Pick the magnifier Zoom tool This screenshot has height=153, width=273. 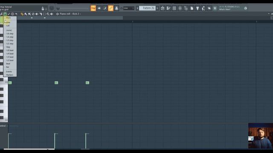[48, 14]
